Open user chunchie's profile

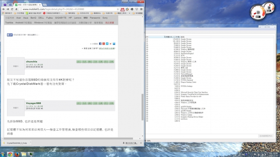click(x=31, y=61)
